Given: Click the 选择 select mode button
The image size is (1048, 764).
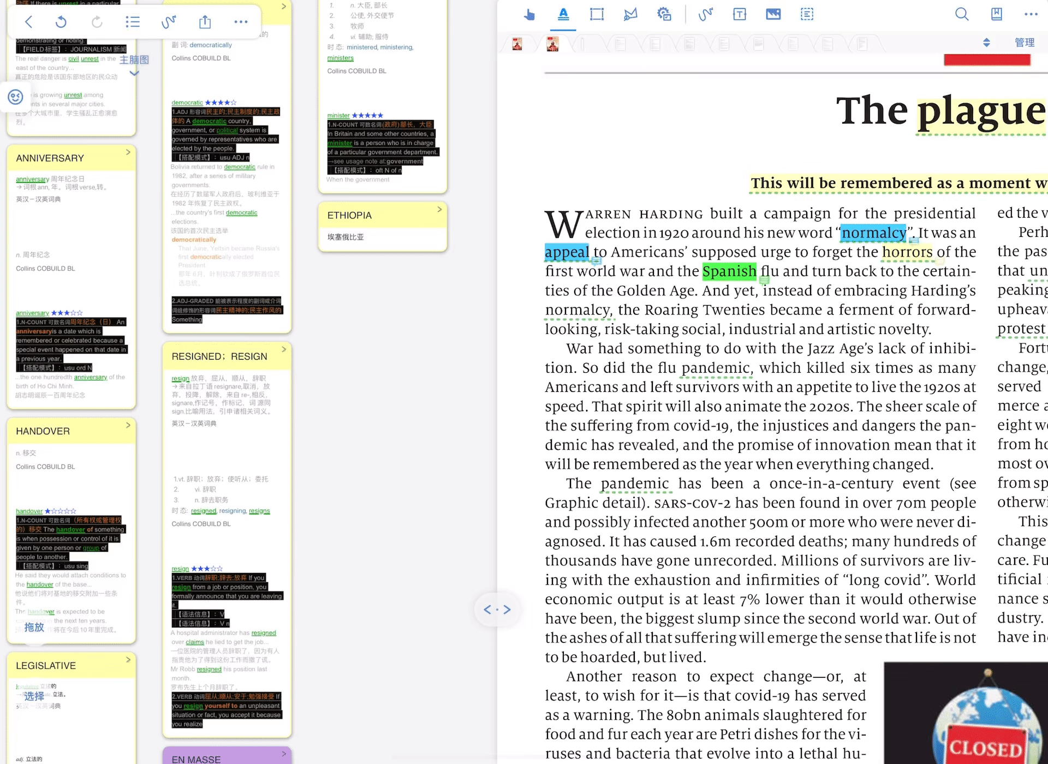Looking at the screenshot, I should click(x=34, y=696).
